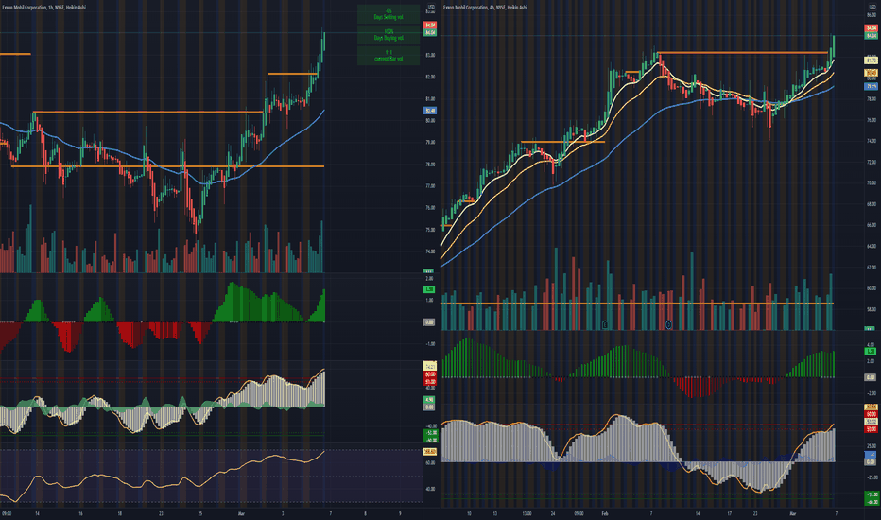This screenshot has height=520, width=881.
Task: Click the '25' date on the 1h time axis
Action: pyautogui.click(x=200, y=513)
